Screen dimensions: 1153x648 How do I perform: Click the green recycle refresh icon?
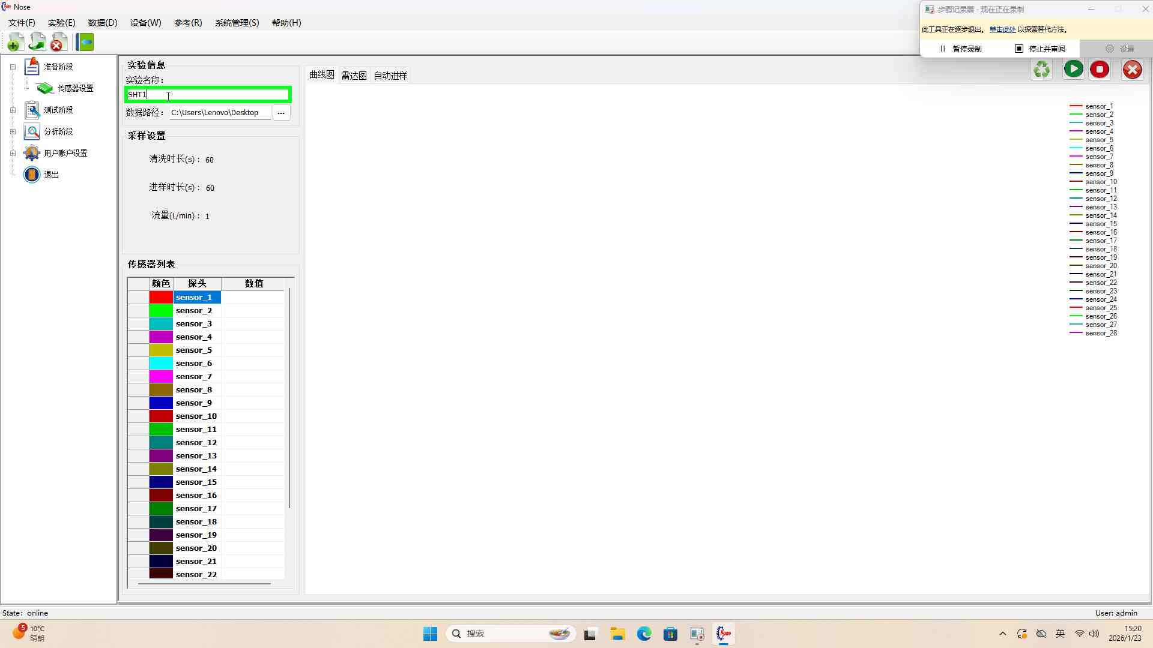[1041, 70]
